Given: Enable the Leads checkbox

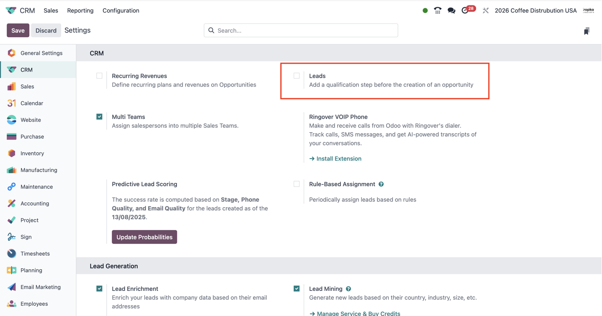Looking at the screenshot, I should click(x=297, y=76).
